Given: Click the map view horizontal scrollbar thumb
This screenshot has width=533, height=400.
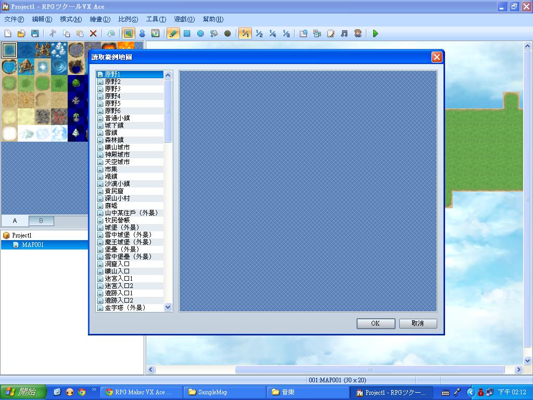Looking at the screenshot, I should coord(370,369).
